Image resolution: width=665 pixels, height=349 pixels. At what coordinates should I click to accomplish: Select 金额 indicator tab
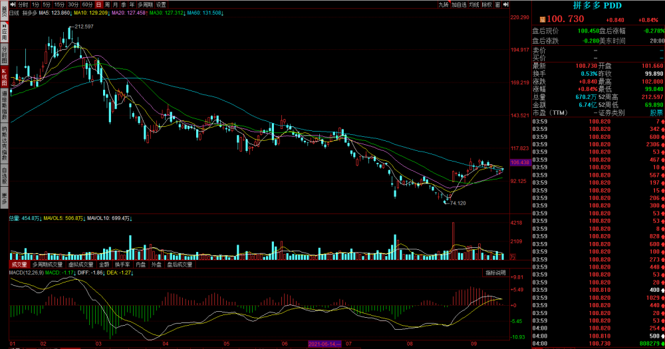(x=104, y=265)
